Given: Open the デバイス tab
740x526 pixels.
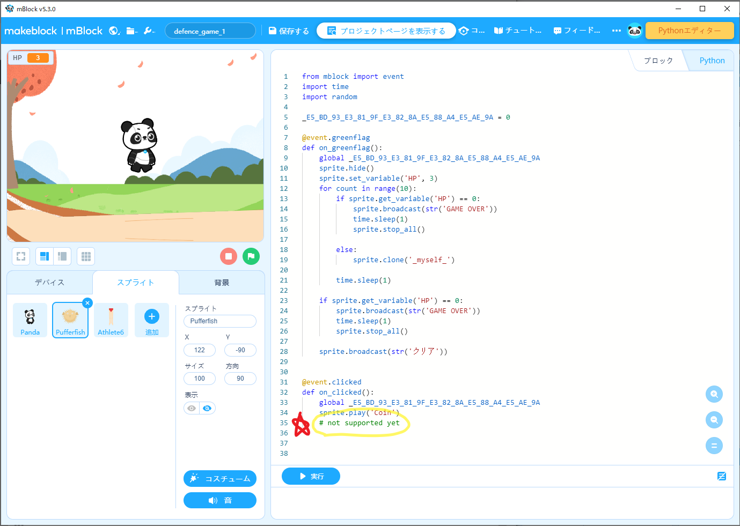Looking at the screenshot, I should (x=49, y=283).
